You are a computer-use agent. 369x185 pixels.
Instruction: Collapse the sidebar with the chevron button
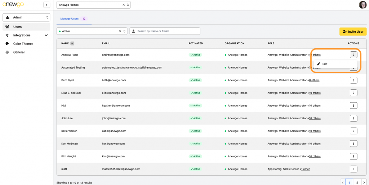click(46, 5)
